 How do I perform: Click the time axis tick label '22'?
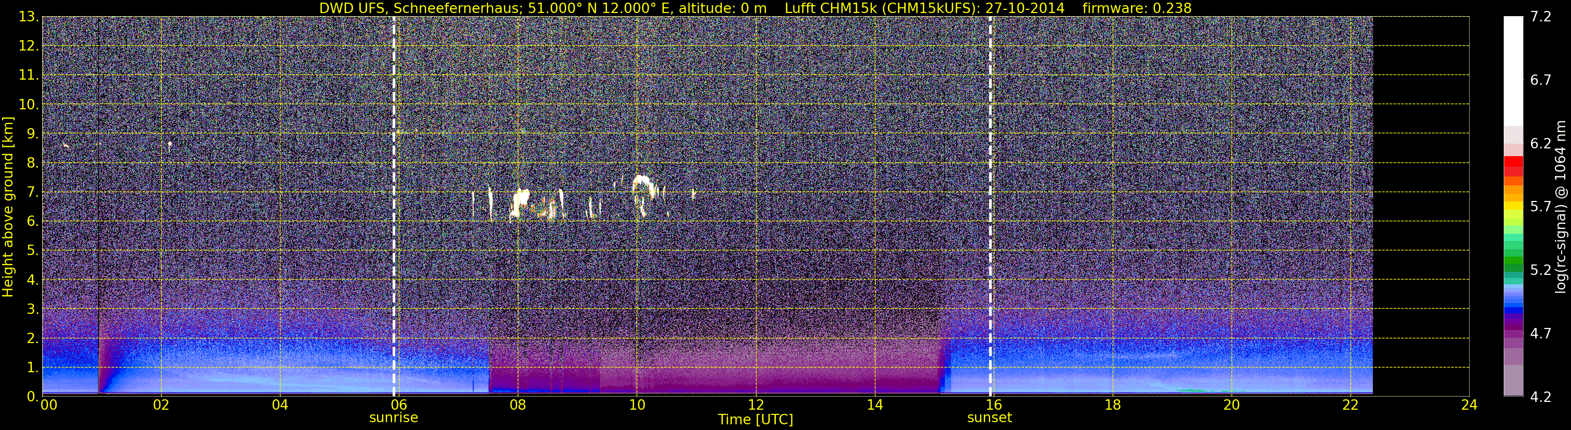1351,405
